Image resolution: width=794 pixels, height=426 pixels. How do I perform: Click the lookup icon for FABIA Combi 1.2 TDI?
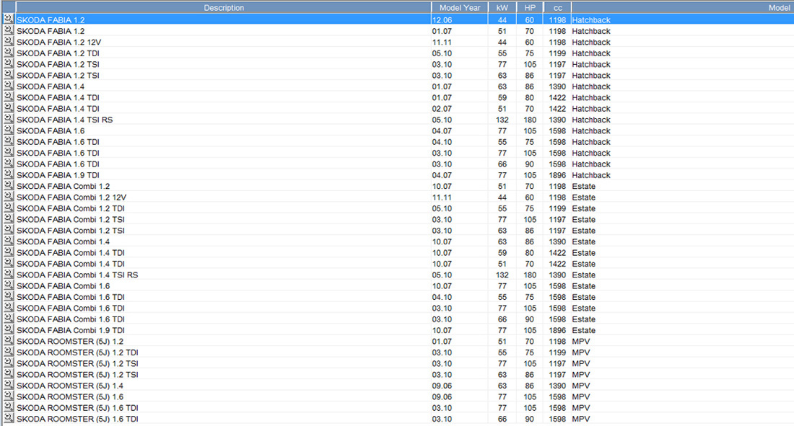pyautogui.click(x=8, y=208)
